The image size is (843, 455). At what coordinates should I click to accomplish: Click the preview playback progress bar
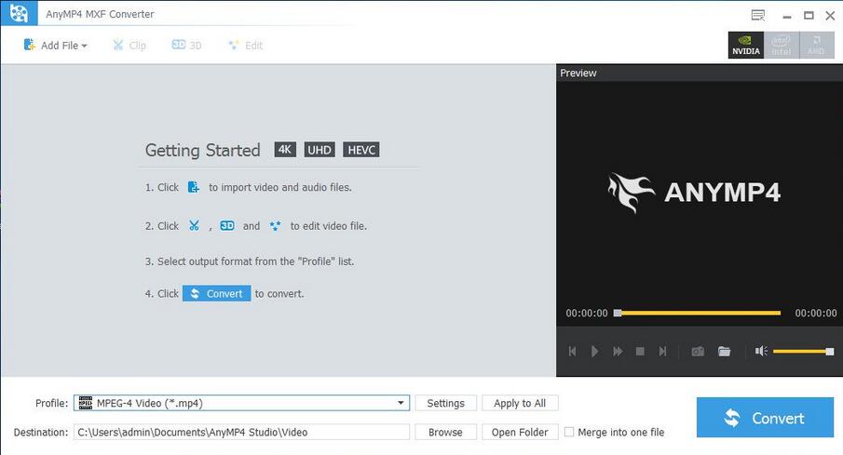(x=698, y=313)
